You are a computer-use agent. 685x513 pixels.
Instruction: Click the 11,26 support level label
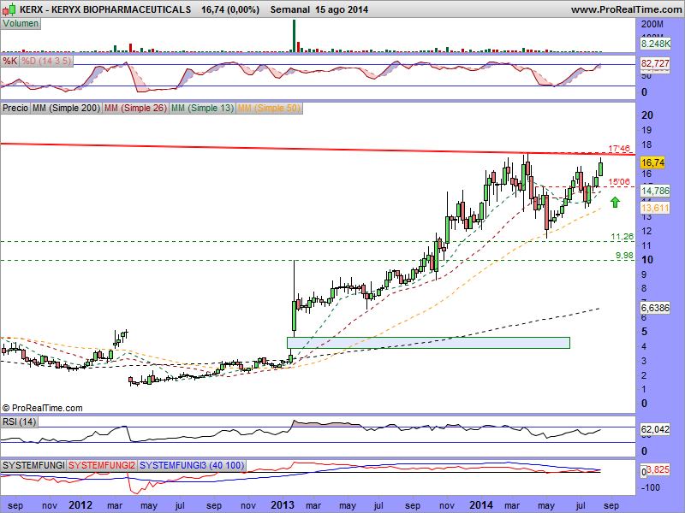[x=622, y=237]
